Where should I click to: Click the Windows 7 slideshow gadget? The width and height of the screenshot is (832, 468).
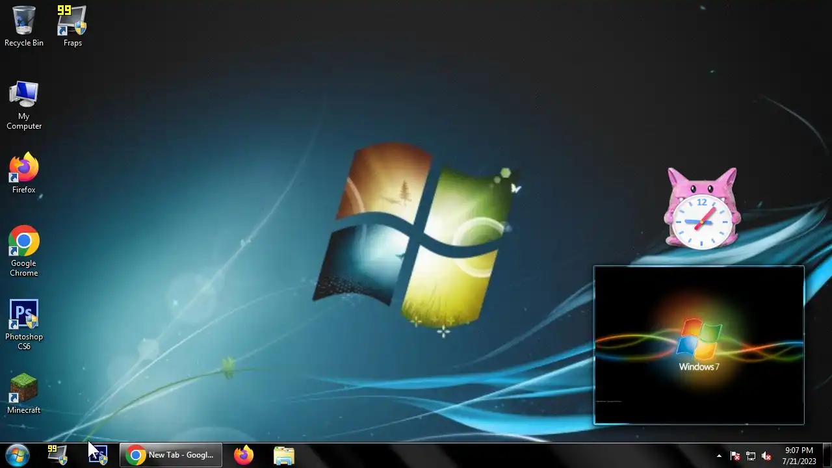[x=699, y=345]
